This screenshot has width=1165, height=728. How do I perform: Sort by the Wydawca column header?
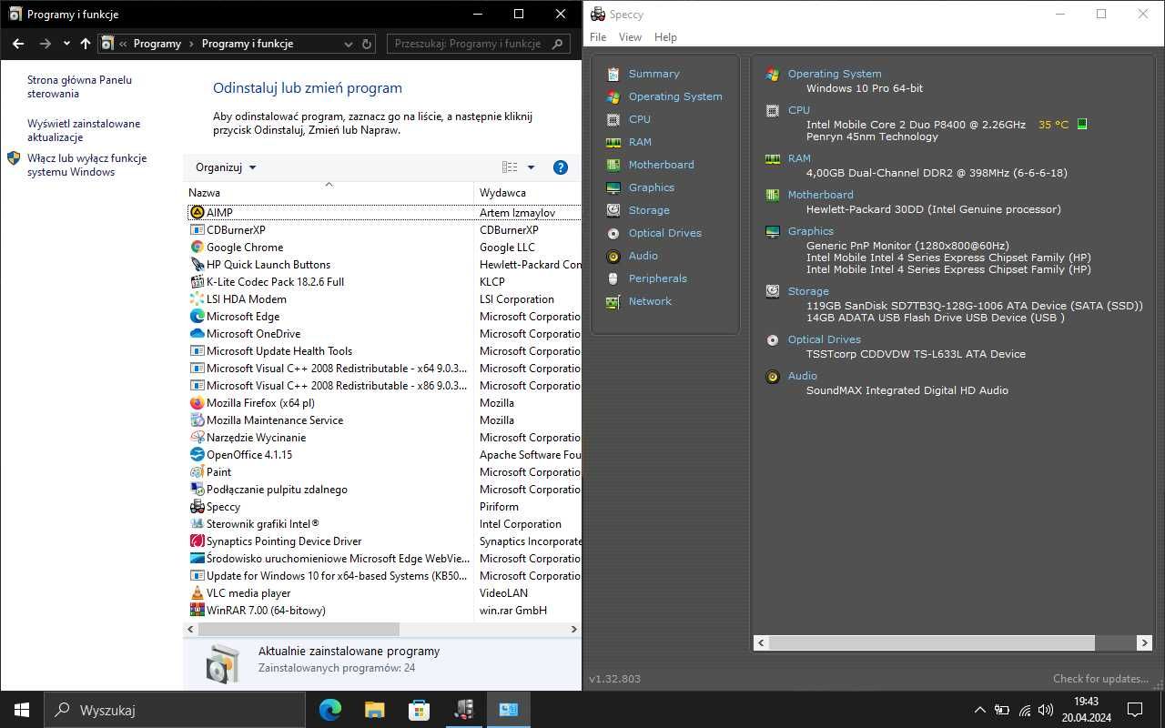528,193
